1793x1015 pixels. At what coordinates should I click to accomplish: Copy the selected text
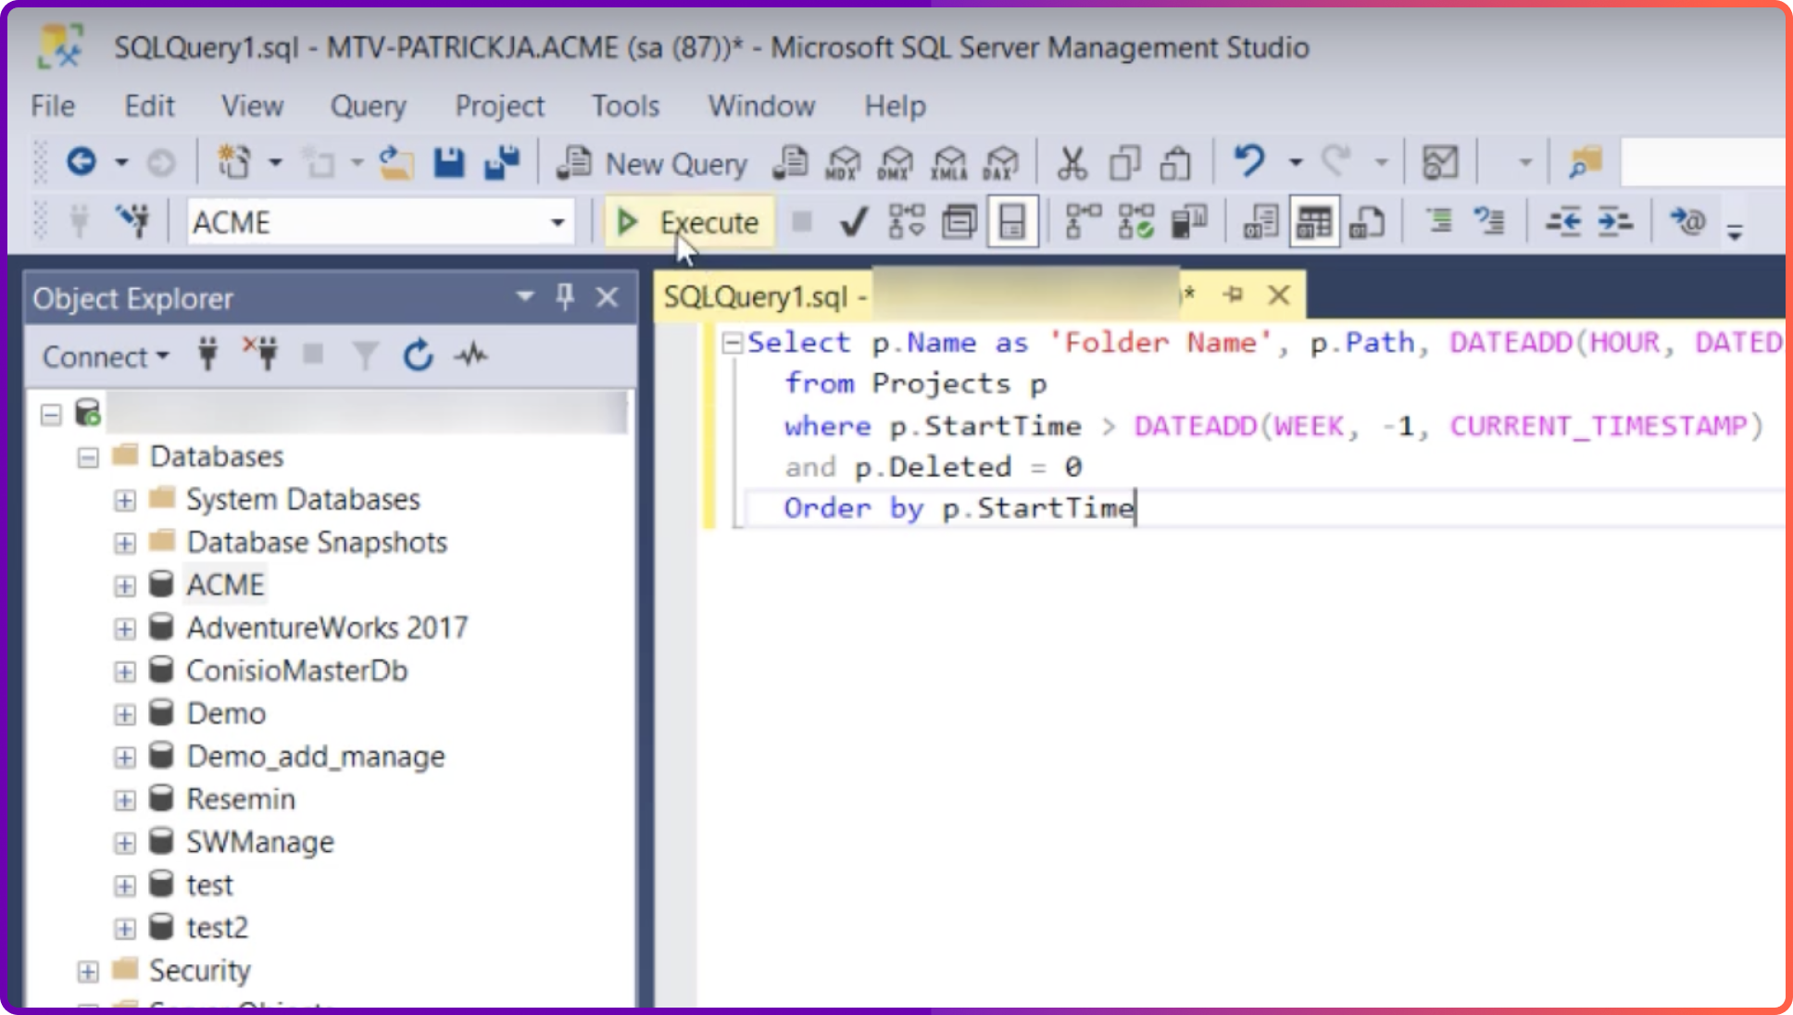(1124, 163)
